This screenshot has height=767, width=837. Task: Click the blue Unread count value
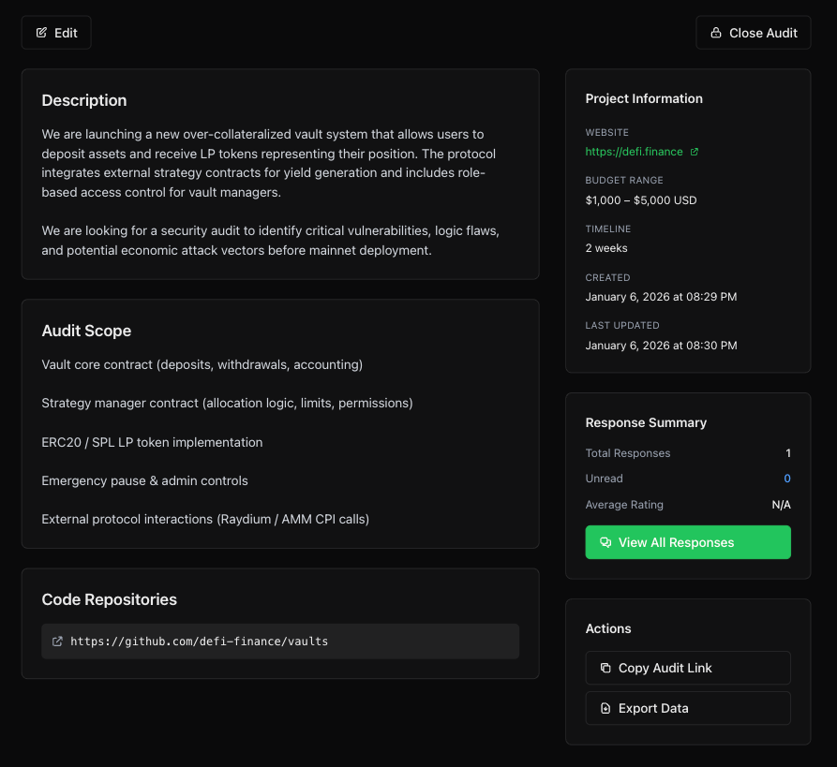(786, 479)
